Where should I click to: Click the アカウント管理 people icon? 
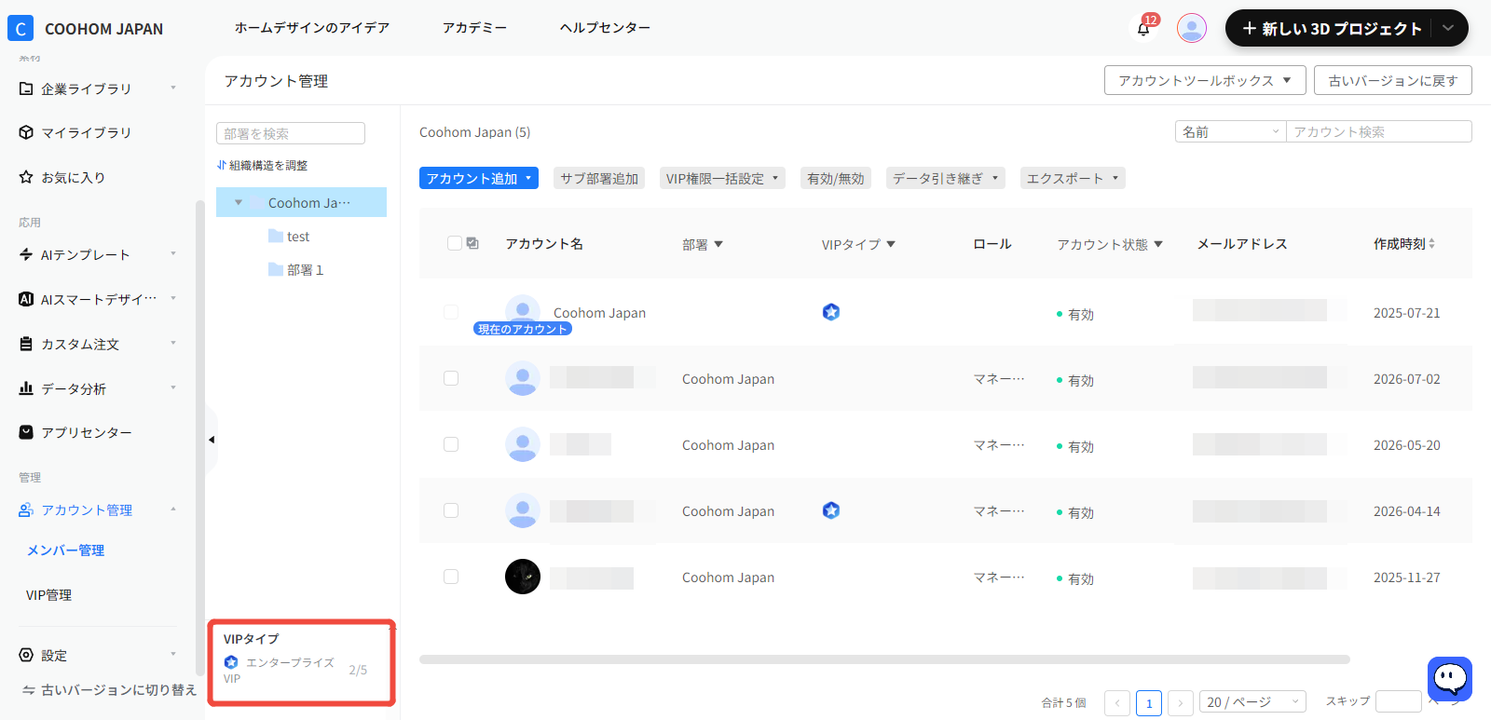pos(26,509)
